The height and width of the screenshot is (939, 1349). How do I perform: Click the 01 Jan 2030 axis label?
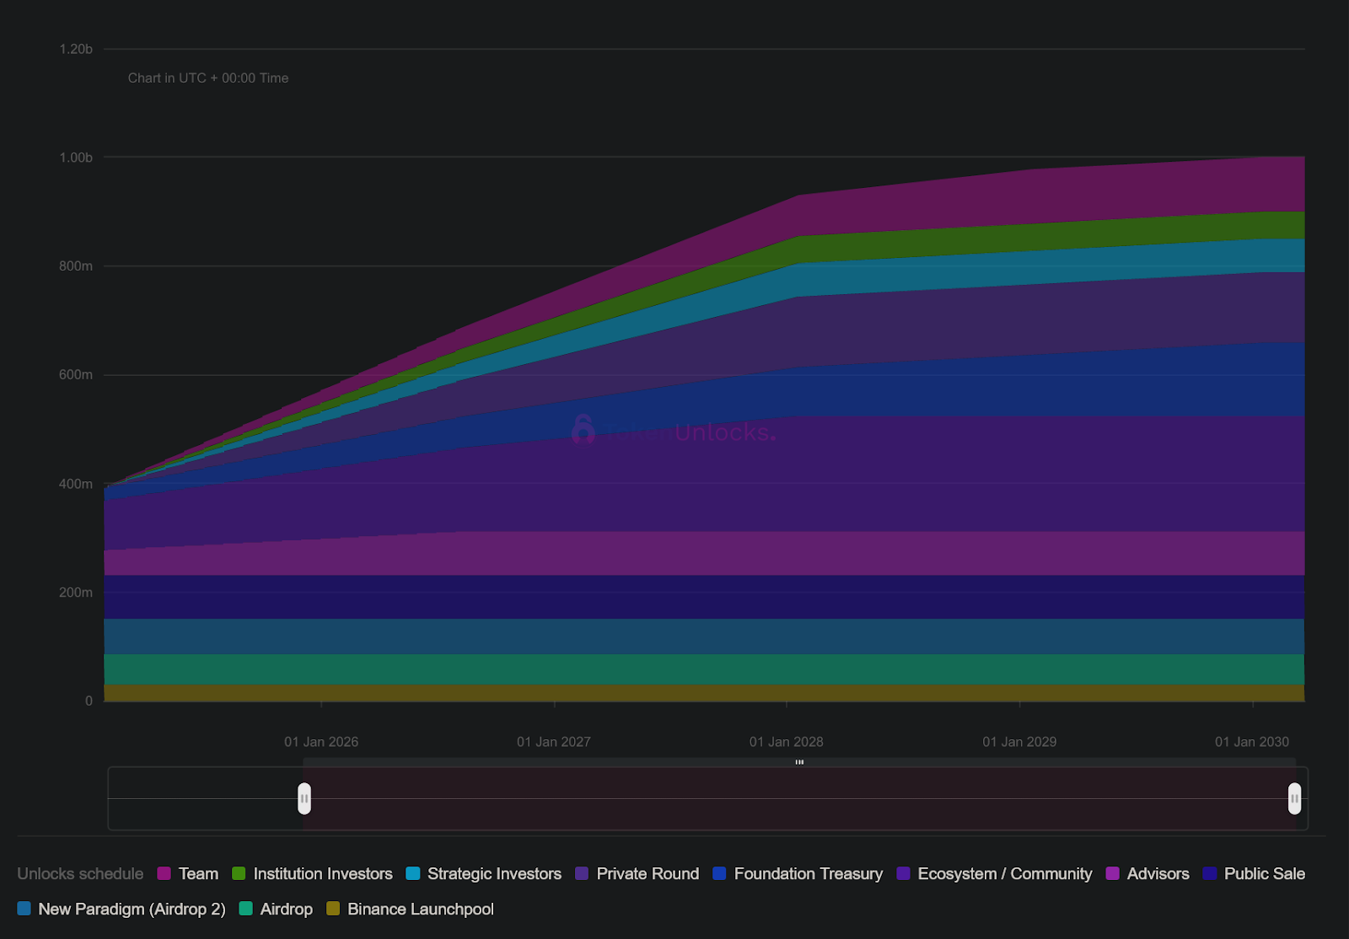coord(1252,742)
